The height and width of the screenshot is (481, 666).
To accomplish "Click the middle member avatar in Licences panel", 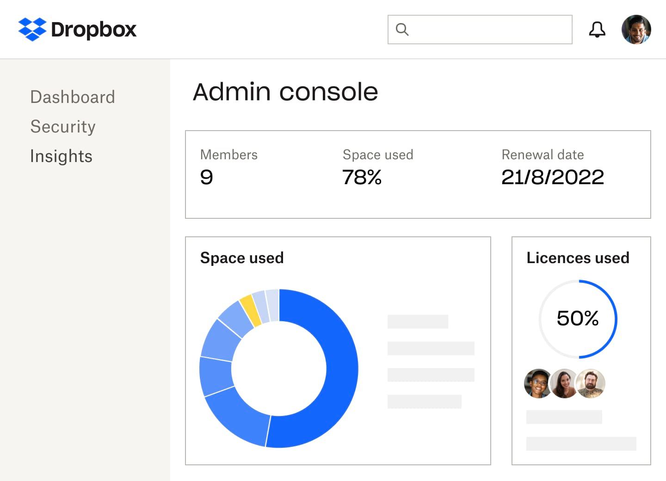I will (564, 384).
